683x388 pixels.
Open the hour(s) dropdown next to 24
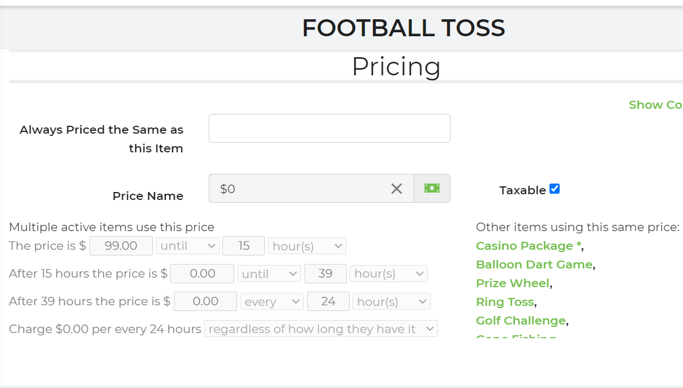391,302
